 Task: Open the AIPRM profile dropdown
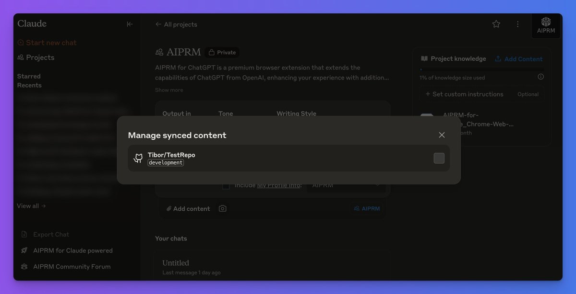(x=346, y=185)
